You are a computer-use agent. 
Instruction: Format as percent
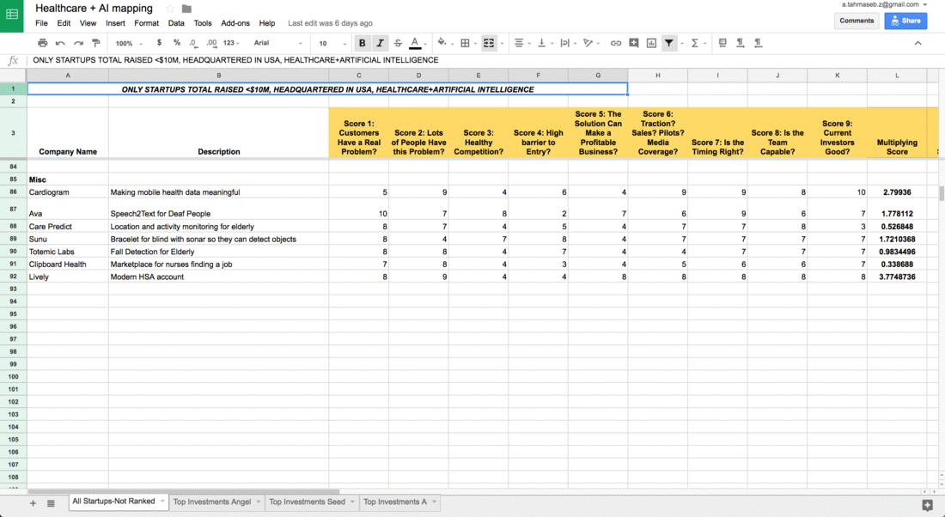[x=177, y=43]
